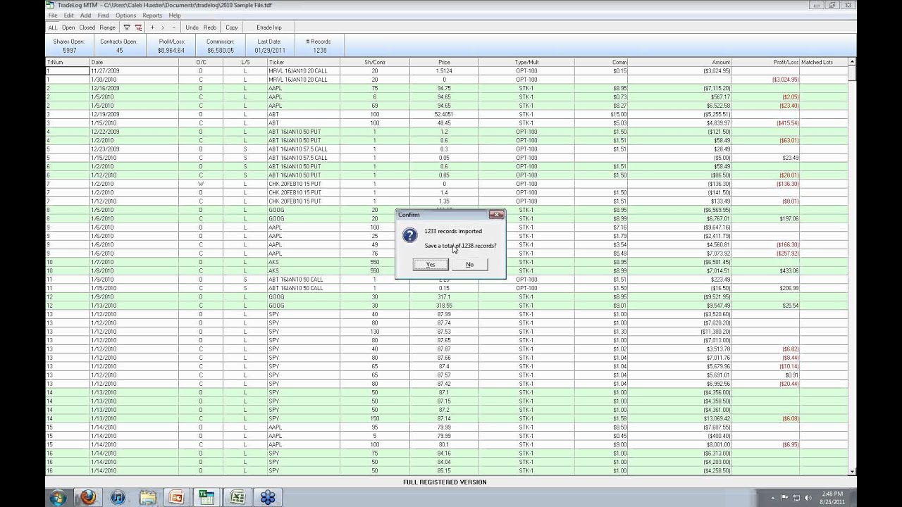
Task: Click the right arrow (>) toolbar button
Action: (x=163, y=27)
